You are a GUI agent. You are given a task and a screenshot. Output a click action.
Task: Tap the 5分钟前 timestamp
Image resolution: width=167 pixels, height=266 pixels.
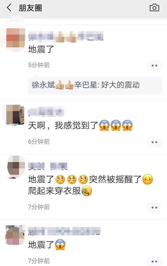point(39,65)
